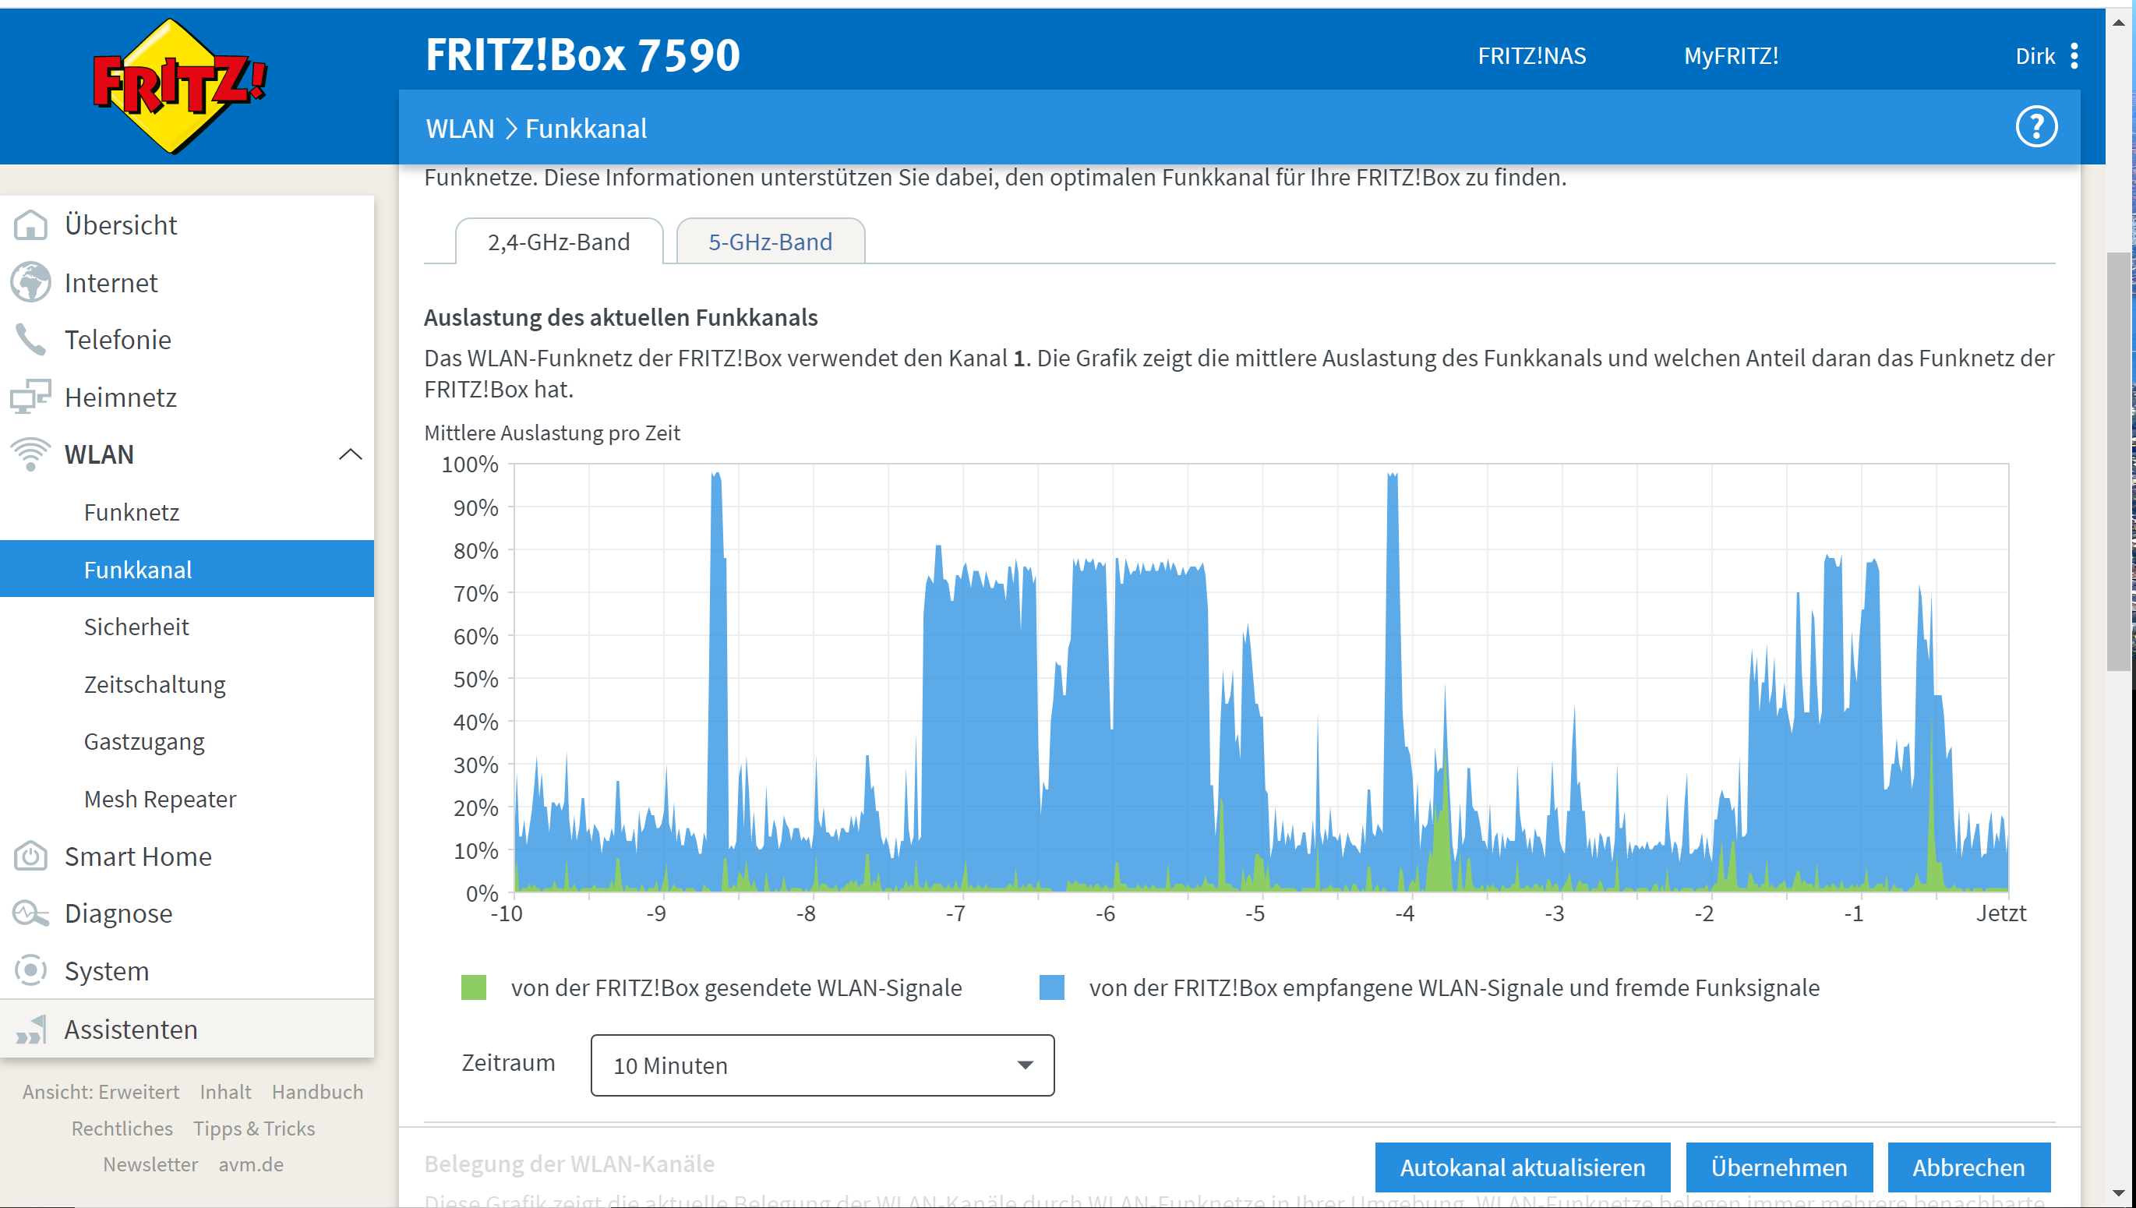Open the help question mark icon
The width and height of the screenshot is (2136, 1208).
(x=2035, y=127)
